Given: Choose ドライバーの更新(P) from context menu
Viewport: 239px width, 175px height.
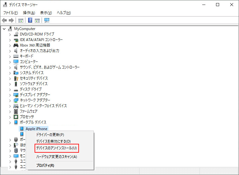Looking at the screenshot, I should (50, 135).
